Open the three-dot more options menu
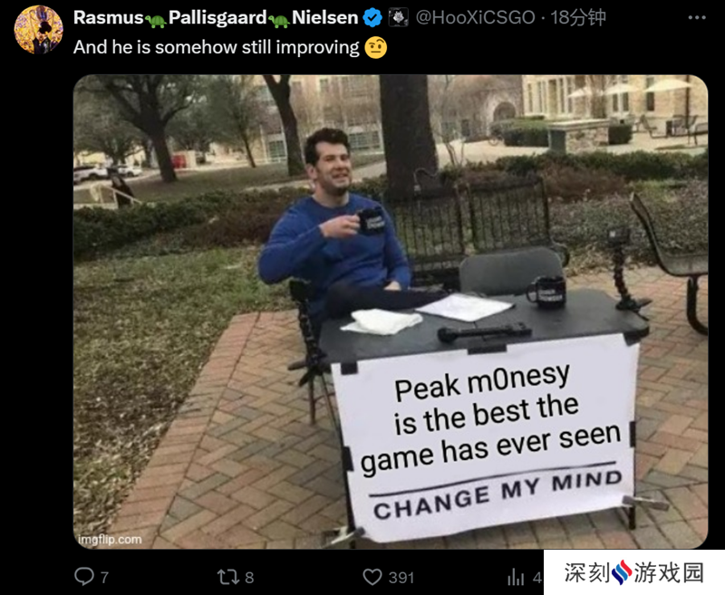Image resolution: width=725 pixels, height=595 pixels. pos(697,17)
